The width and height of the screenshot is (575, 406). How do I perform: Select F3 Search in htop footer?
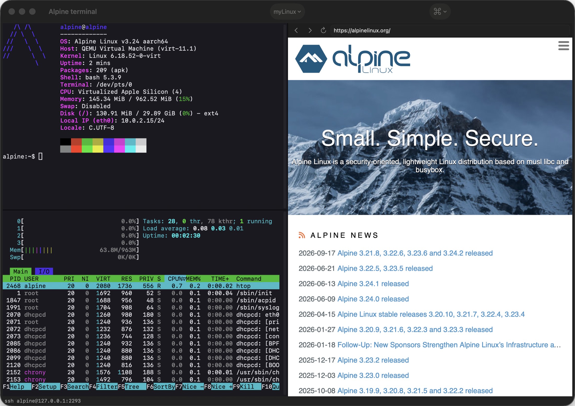(74, 387)
